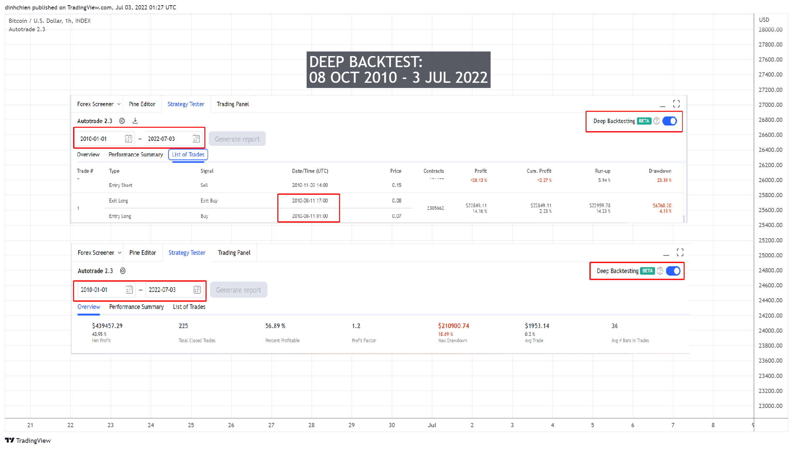793x449 pixels.
Task: Select Overview subtab in lower panel
Action: click(x=88, y=307)
